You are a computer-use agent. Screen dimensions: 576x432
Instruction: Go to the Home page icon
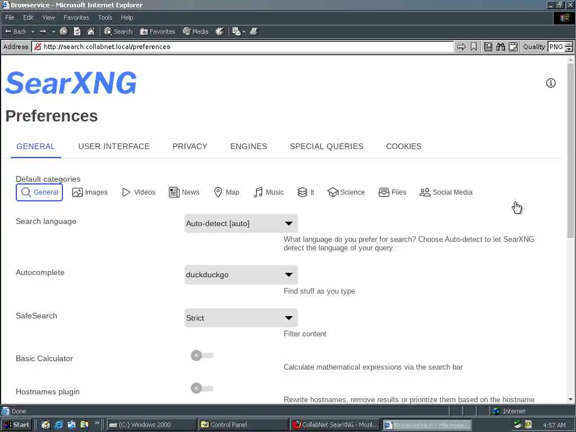[x=91, y=31]
